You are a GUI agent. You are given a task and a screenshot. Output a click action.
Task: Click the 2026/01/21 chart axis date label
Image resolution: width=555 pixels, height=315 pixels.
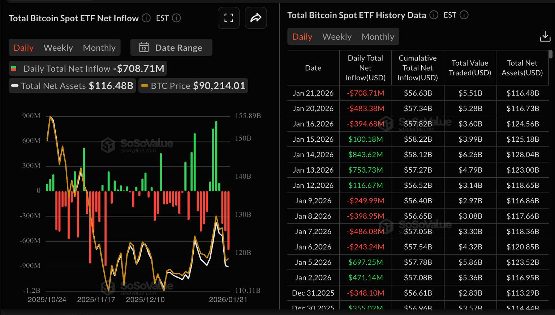[228, 300]
